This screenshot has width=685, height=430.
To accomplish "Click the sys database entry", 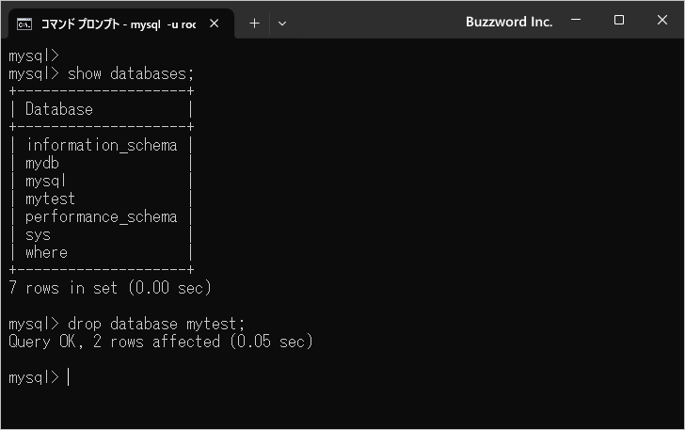I will (38, 234).
